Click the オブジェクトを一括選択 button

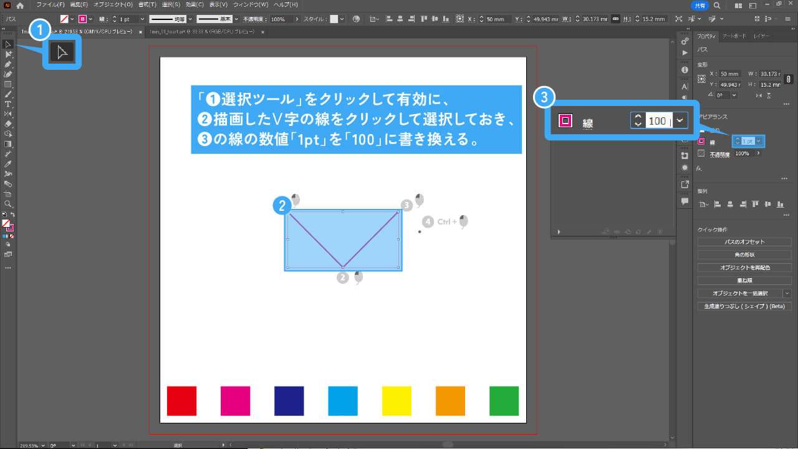740,293
